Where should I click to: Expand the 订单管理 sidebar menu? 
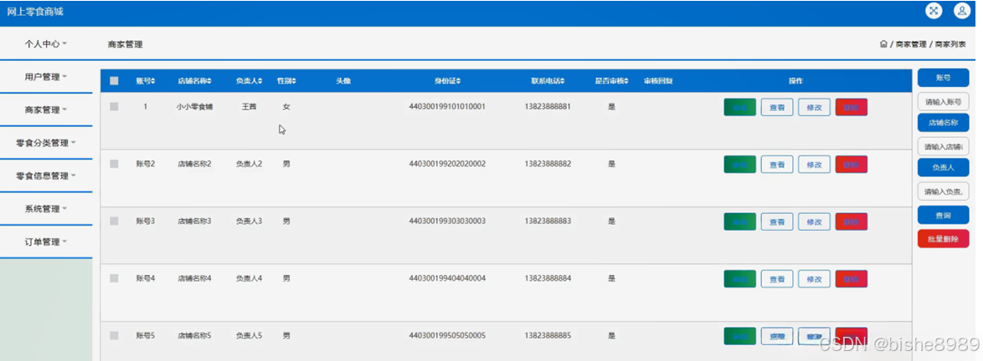[x=46, y=242]
